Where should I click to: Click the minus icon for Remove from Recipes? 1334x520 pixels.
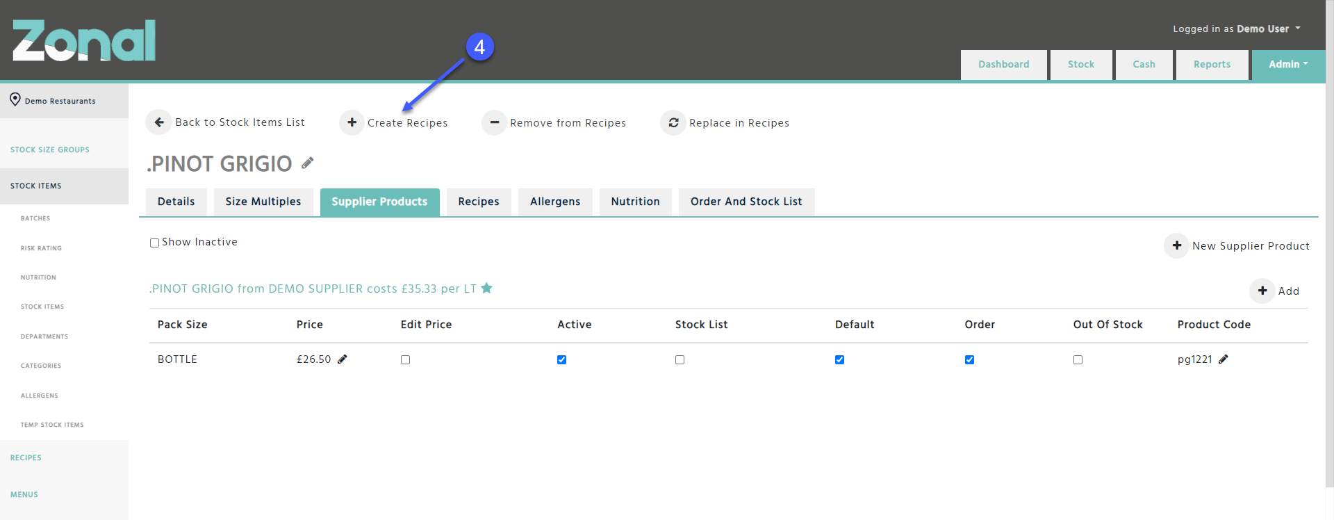494,122
